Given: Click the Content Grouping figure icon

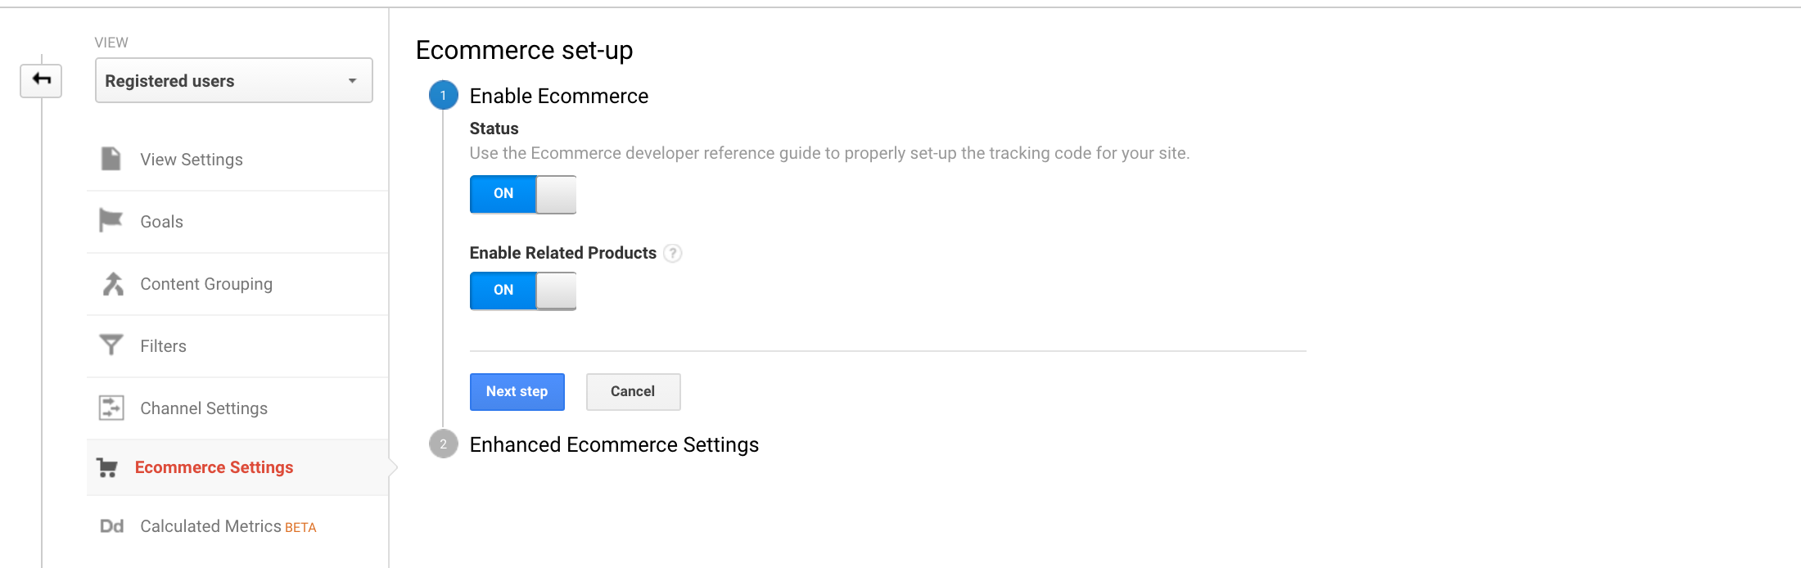Looking at the screenshot, I should (x=112, y=283).
